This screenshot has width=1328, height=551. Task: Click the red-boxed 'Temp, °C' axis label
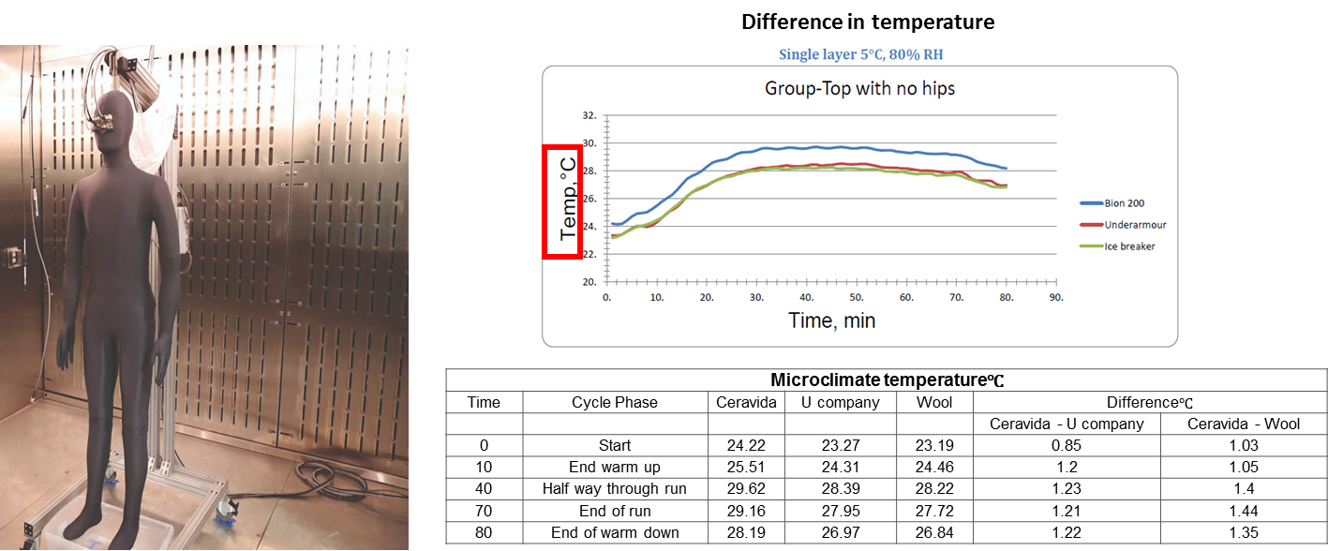coord(569,201)
